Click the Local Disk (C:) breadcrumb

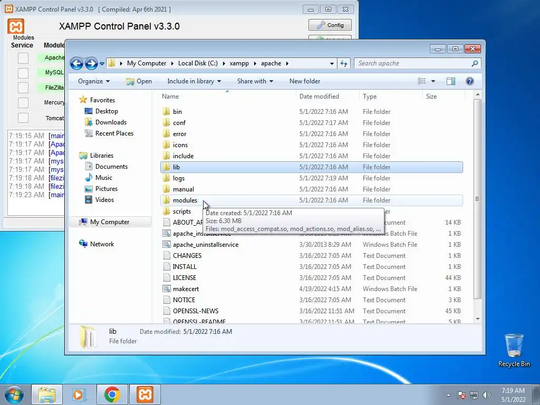[x=198, y=63]
